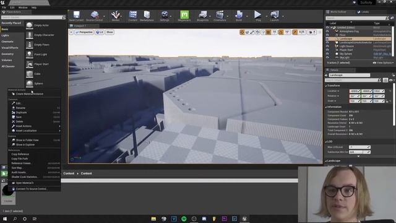
Task: Toggle grid snapping in viewport toolbar
Action: click(268, 32)
